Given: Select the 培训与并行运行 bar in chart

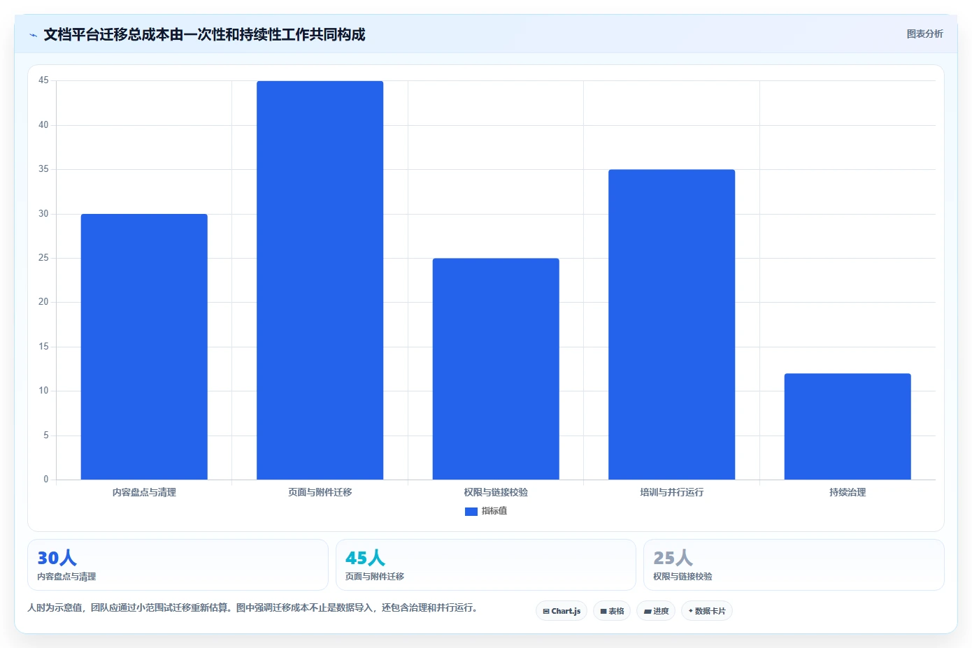Looking at the screenshot, I should pyautogui.click(x=671, y=324).
